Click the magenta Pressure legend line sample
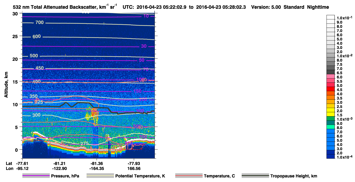 click(36, 176)
